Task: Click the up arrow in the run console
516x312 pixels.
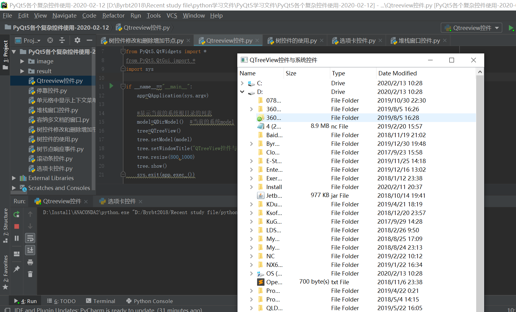Action: click(x=30, y=214)
